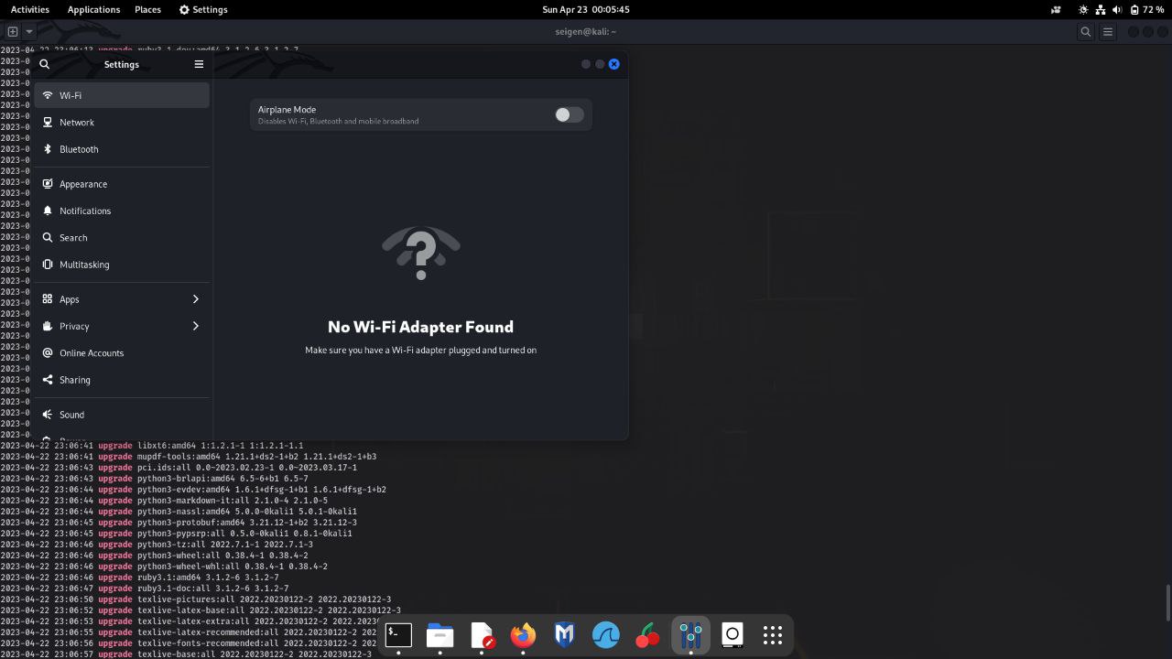Screen dimensions: 1172x659
Task: Select Bluetooth in the settings sidebar
Action: (x=79, y=149)
